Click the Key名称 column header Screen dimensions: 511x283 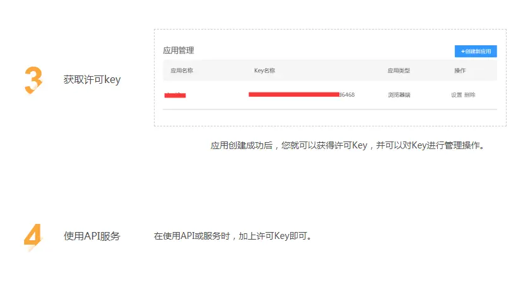pyautogui.click(x=264, y=70)
